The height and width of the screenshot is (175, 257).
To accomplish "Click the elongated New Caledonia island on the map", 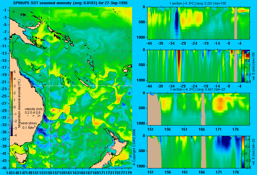I will click(83, 82).
